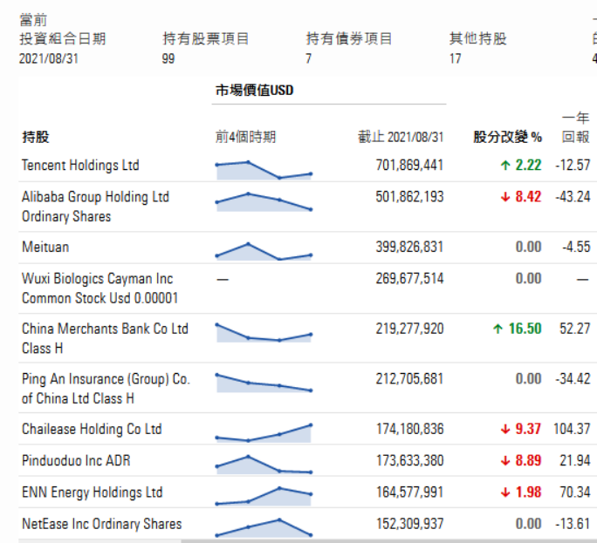Image resolution: width=597 pixels, height=543 pixels.
Task: Select Meituan market value 399,826,831
Action: 409,248
